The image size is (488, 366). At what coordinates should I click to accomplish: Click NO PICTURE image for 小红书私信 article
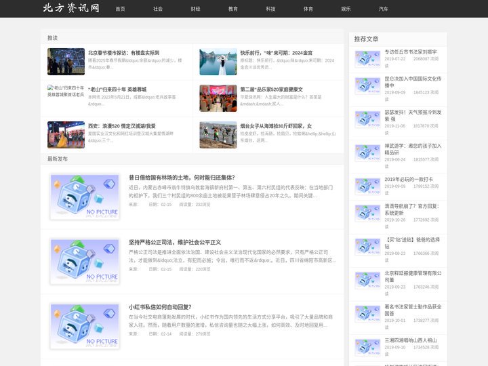[85, 326]
